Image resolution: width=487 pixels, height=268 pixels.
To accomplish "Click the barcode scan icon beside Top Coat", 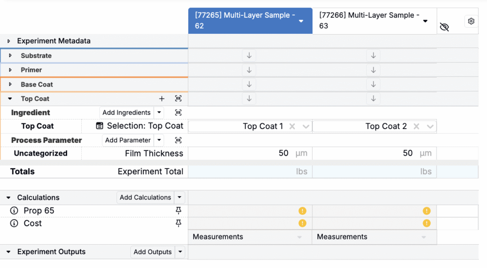I will click(x=178, y=99).
